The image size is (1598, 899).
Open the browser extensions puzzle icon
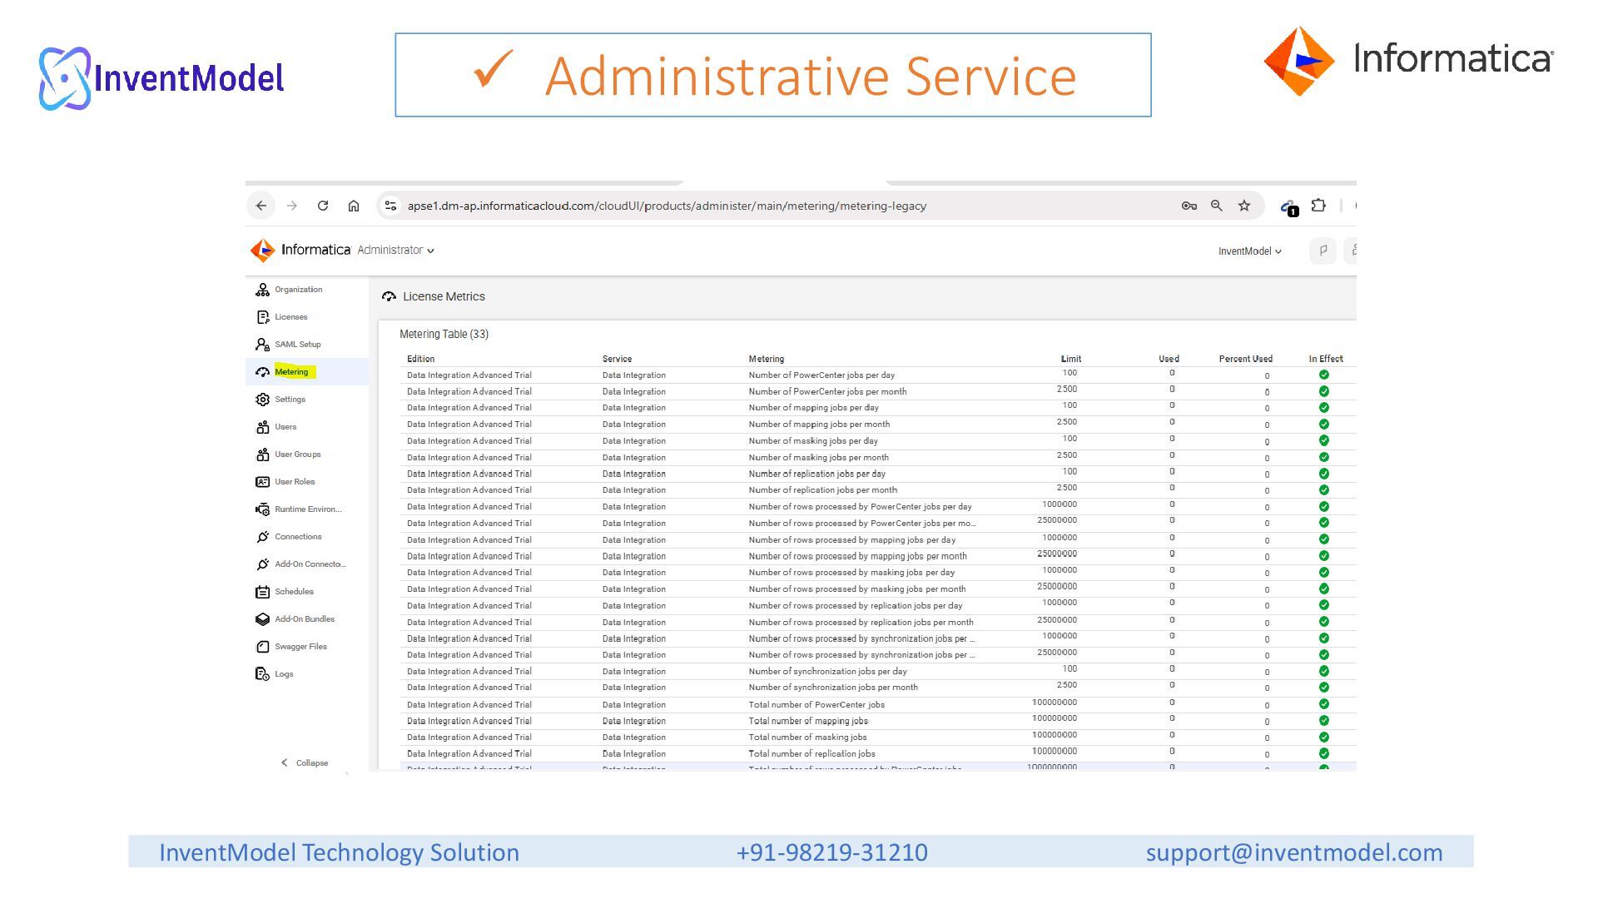pos(1318,205)
